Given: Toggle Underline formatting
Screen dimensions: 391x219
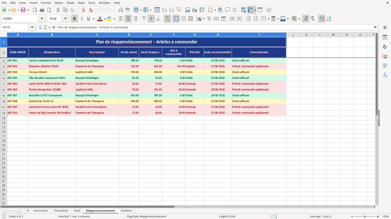Looking at the screenshot, I should click(89, 19).
